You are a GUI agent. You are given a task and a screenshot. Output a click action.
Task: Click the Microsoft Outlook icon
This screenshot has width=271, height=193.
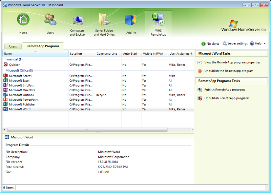5,95
